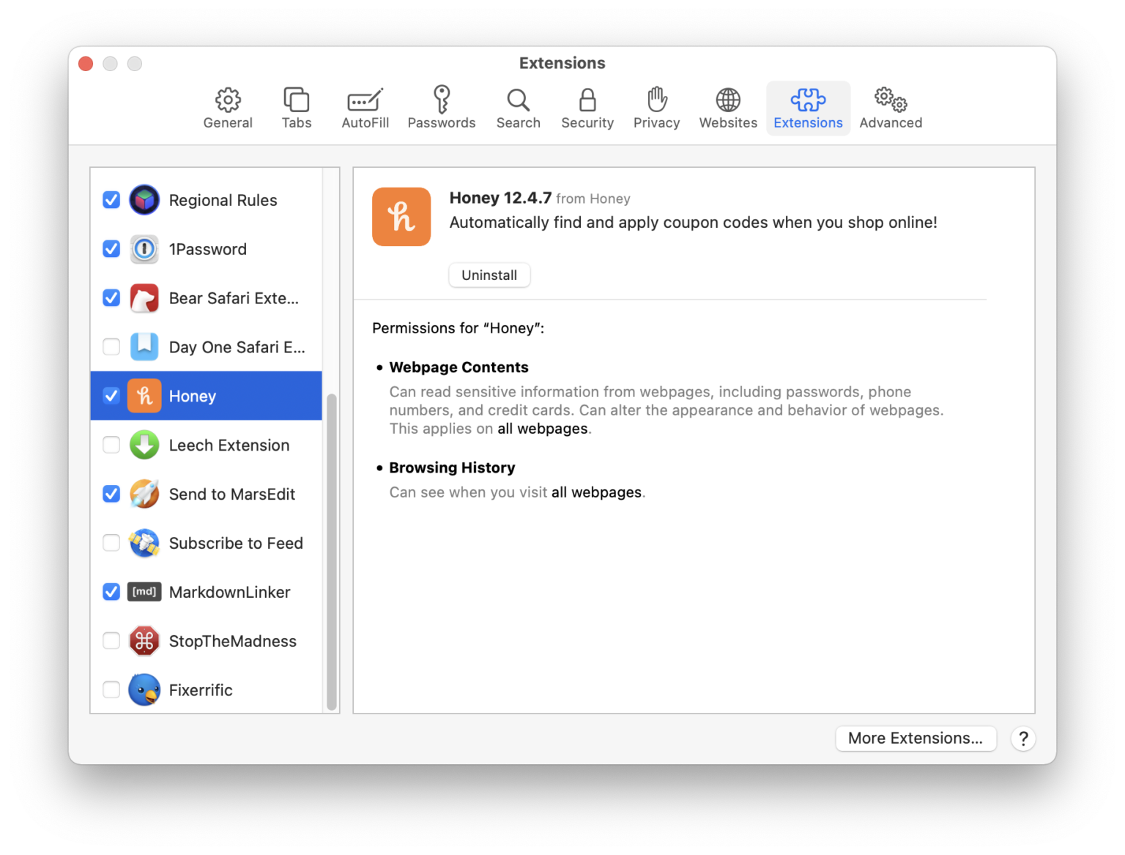The image size is (1125, 855).
Task: Click the 1Password extension icon
Action: coord(144,249)
